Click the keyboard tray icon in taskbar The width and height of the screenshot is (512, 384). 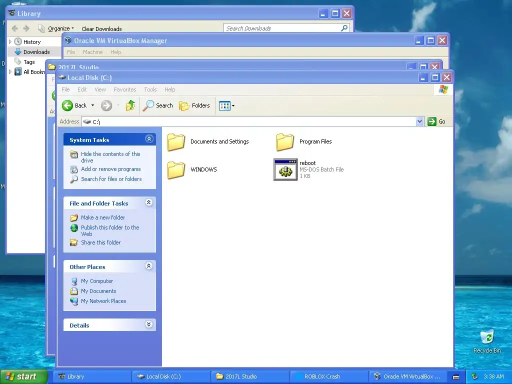coord(456,377)
